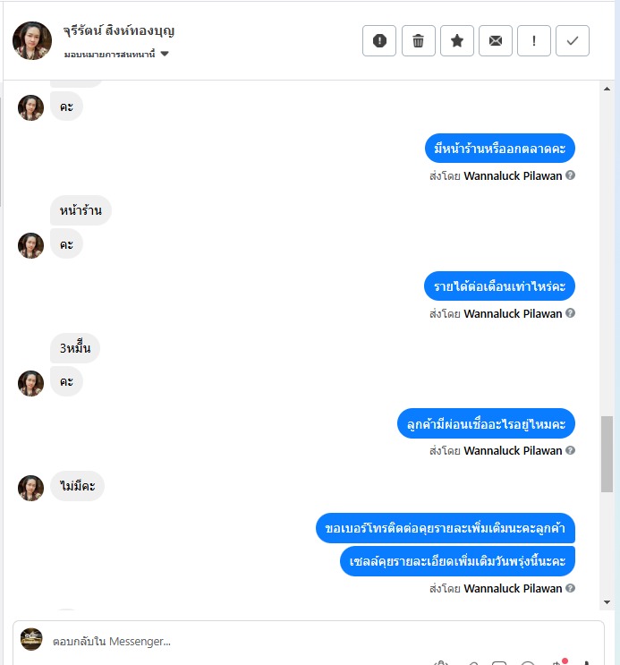Mark conversation done with checkmark icon
Image resolution: width=620 pixels, height=665 pixels.
573,40
